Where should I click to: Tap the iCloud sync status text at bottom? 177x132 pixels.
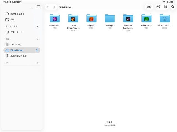click(x=110, y=125)
